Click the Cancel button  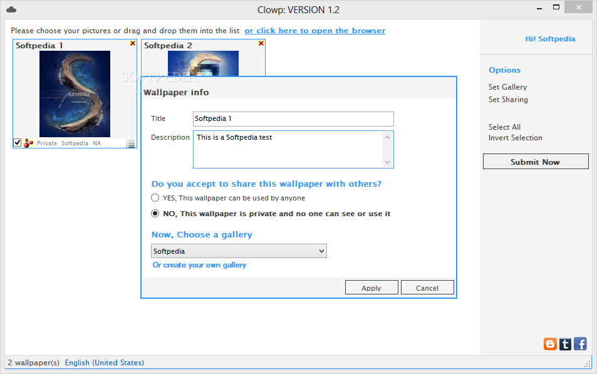coord(427,288)
